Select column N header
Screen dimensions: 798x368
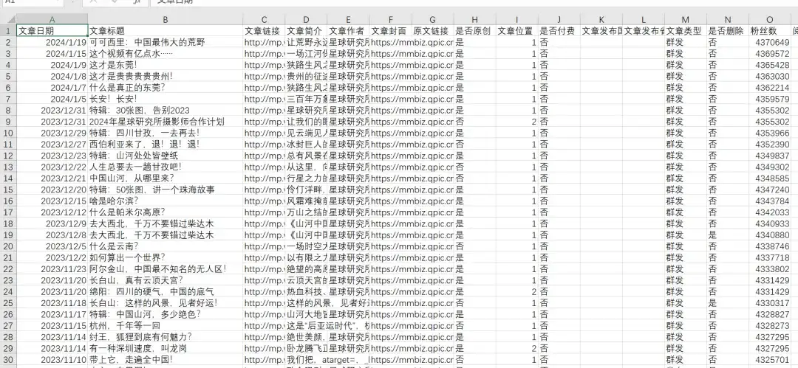729,20
